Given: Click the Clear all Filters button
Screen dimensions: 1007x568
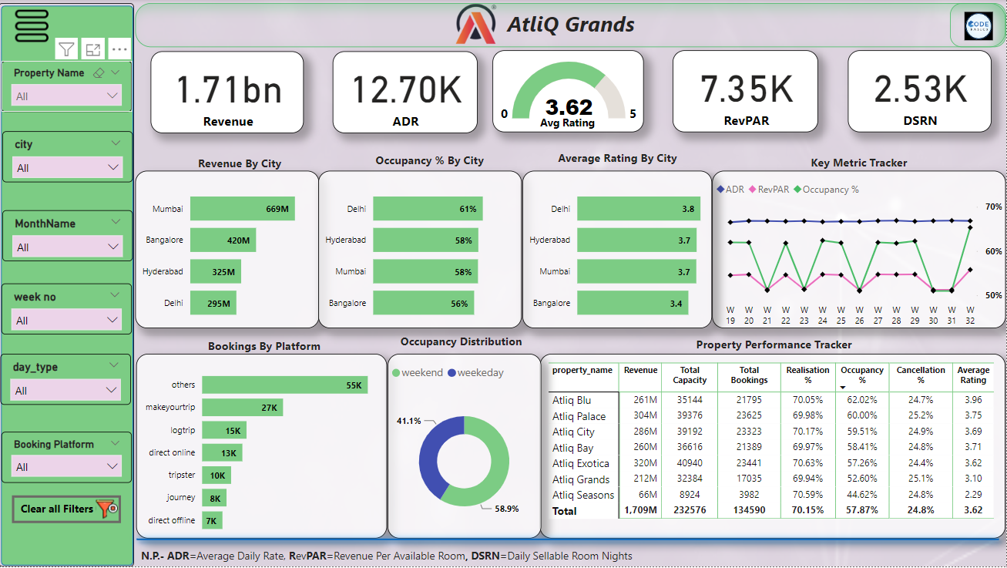Looking at the screenshot, I should (66, 509).
